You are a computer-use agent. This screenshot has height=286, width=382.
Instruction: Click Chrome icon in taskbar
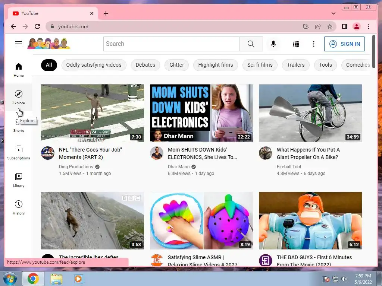[33, 279]
